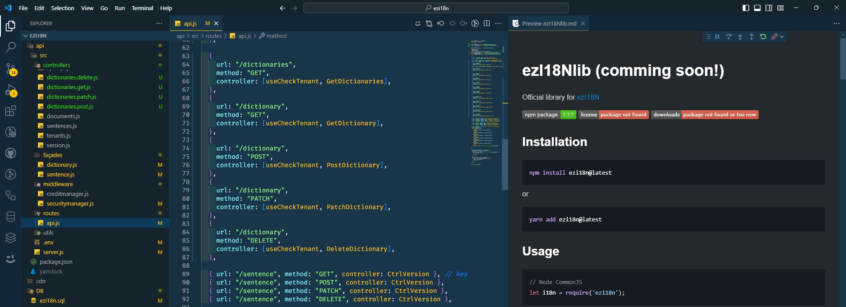Click the editor minimap
846x307 pixels.
click(485, 104)
